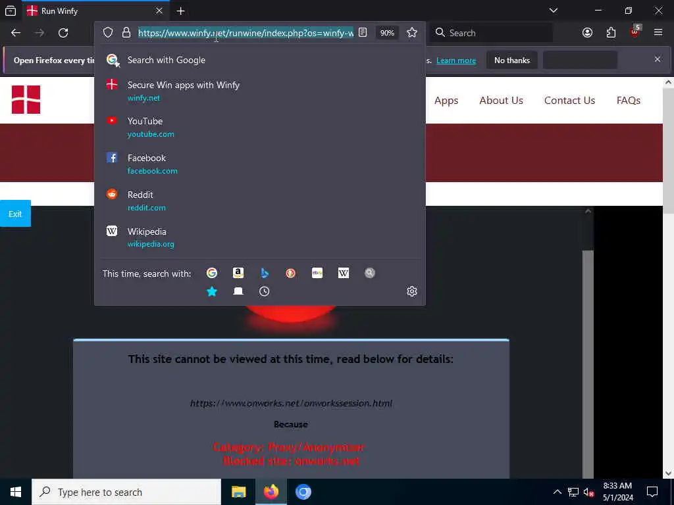
Task: Search this time with eBay icon
Action: pyautogui.click(x=317, y=273)
